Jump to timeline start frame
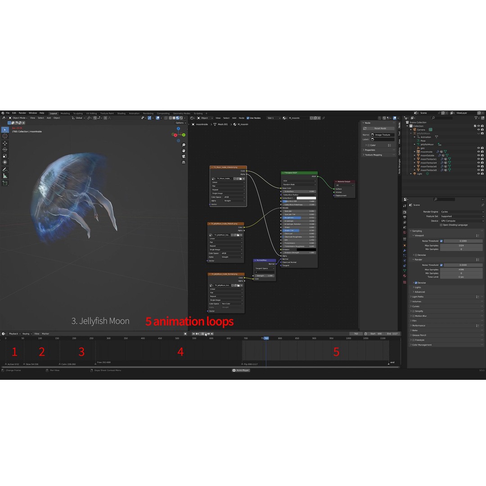Viewport: 486px width, 486px height. pos(193,334)
